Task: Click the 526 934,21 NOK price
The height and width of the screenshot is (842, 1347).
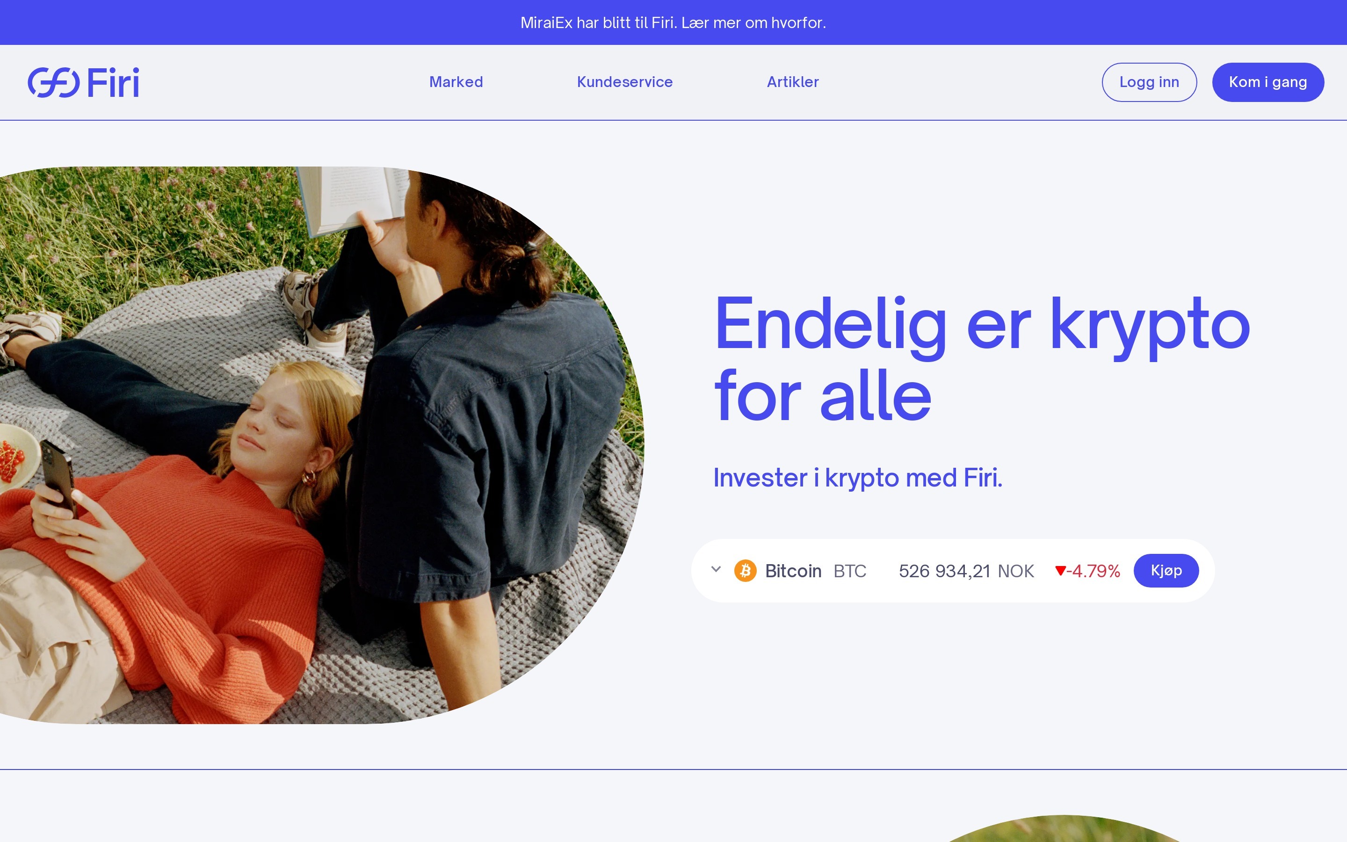Action: [966, 571]
